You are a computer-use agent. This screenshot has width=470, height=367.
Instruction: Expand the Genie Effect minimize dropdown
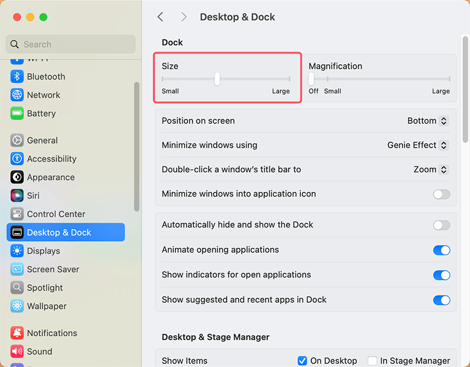(418, 145)
